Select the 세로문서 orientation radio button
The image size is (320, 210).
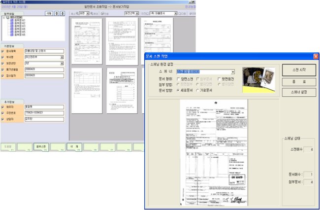click(179, 90)
